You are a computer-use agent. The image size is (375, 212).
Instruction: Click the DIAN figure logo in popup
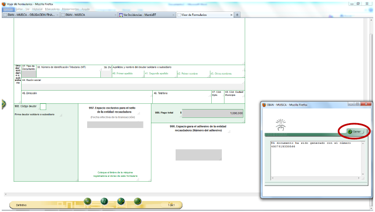click(x=280, y=125)
